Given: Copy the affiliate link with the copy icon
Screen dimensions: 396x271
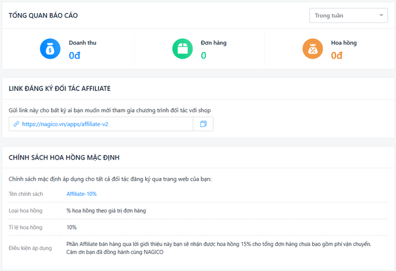Looking at the screenshot, I should pos(203,124).
